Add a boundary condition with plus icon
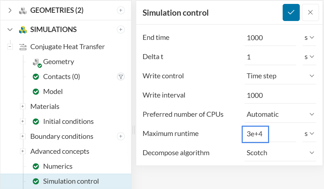Viewport: 324px width, 189px height. [121, 136]
